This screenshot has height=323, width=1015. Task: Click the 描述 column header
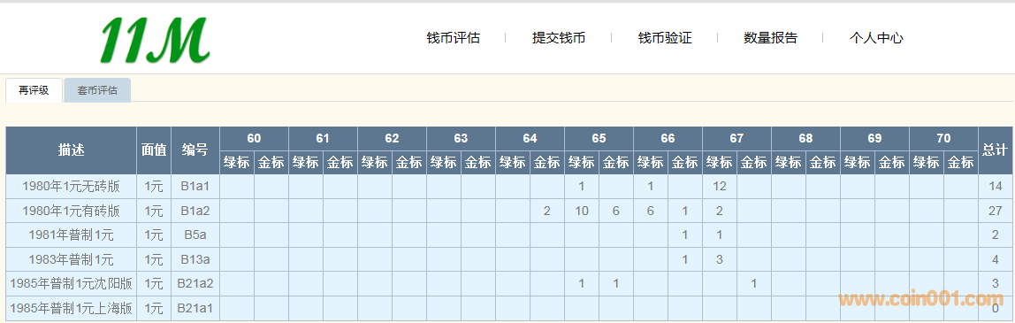click(72, 150)
